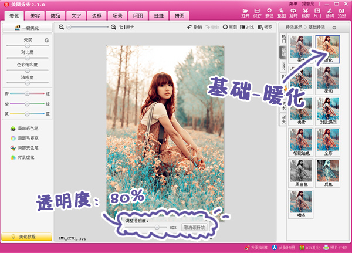Viewport: 352px width, 253px height.
Task: Open the 美化教程 tutorial button
Action: (x=27, y=237)
